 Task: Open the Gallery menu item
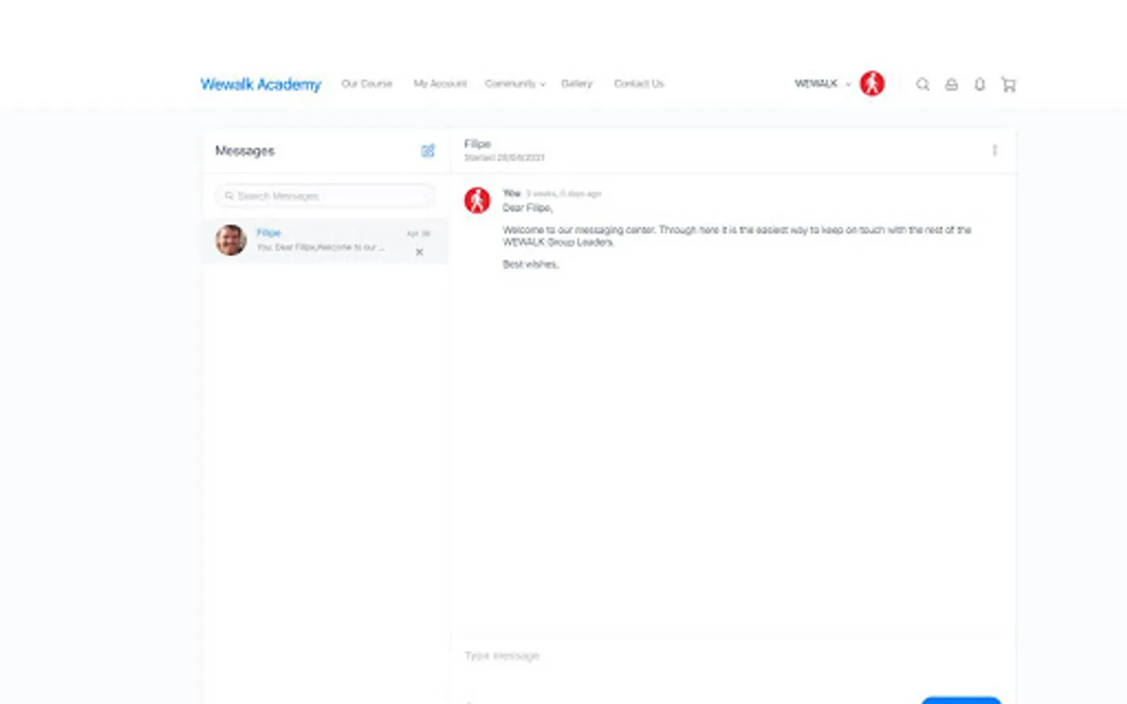[x=577, y=84]
